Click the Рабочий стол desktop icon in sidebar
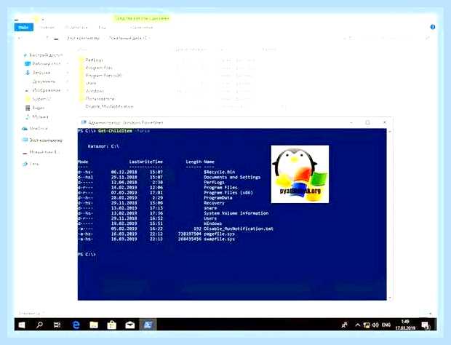Image resolution: width=451 pixels, height=345 pixels. [28, 63]
